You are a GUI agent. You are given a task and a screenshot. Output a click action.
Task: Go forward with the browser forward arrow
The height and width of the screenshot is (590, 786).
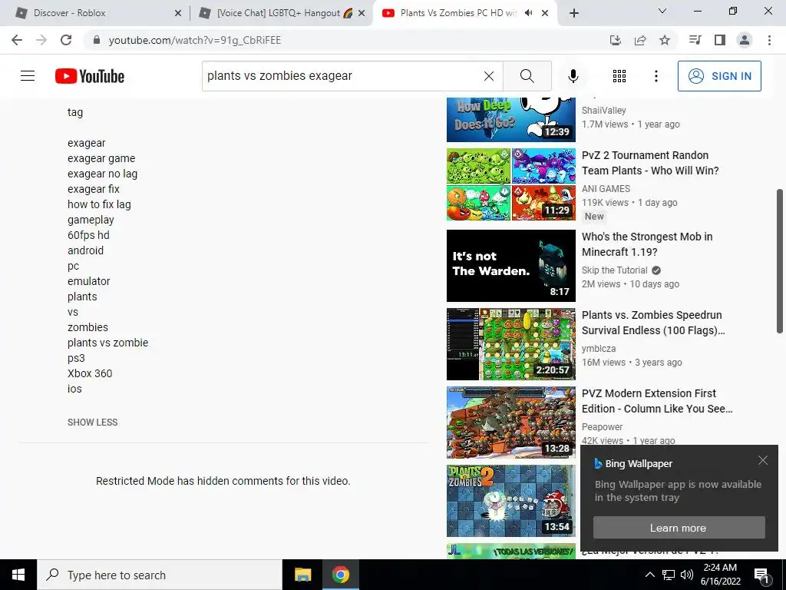[41, 40]
